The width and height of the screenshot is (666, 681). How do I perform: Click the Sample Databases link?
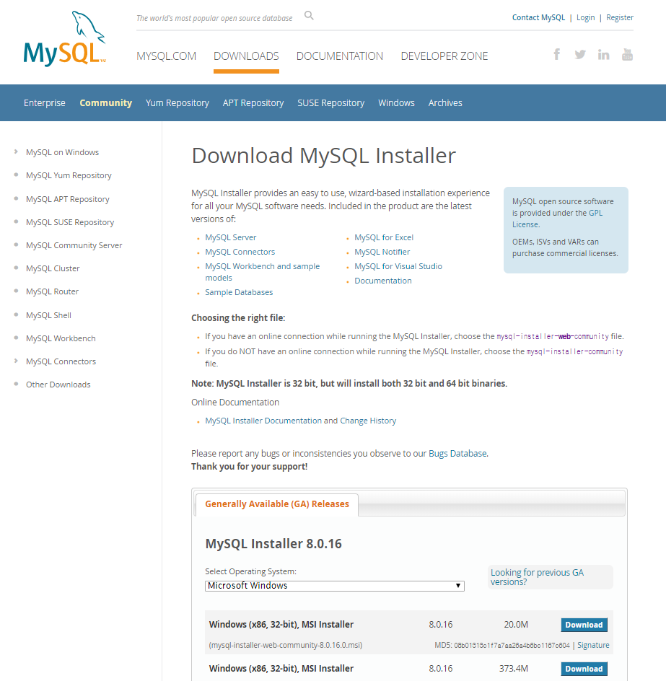point(239,292)
